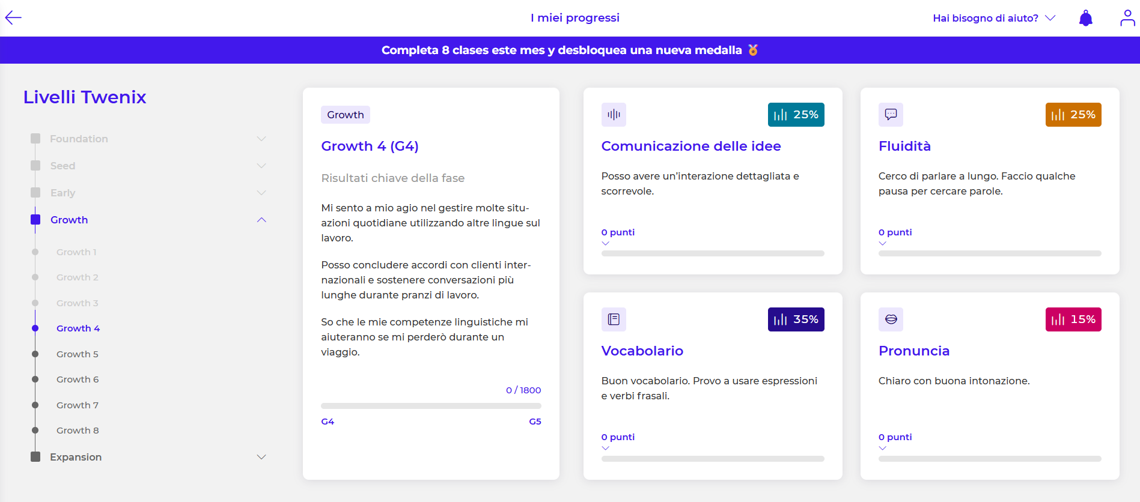Select Growth 5 in the level list
This screenshot has height=502, width=1140.
[x=77, y=354]
